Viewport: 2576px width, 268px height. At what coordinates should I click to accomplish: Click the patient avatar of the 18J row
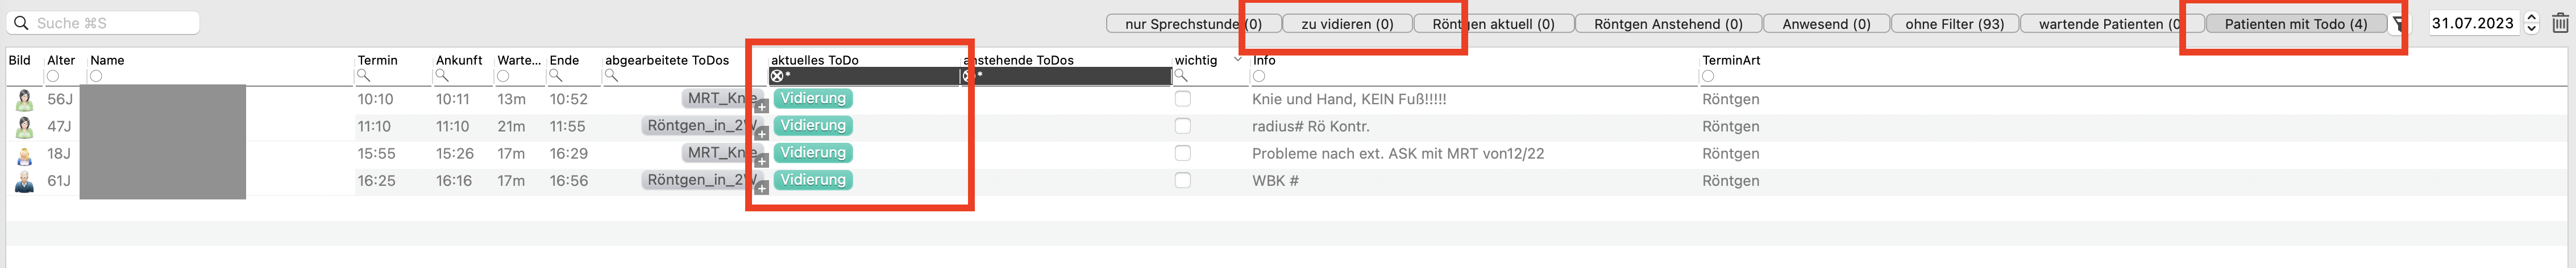pyautogui.click(x=24, y=155)
